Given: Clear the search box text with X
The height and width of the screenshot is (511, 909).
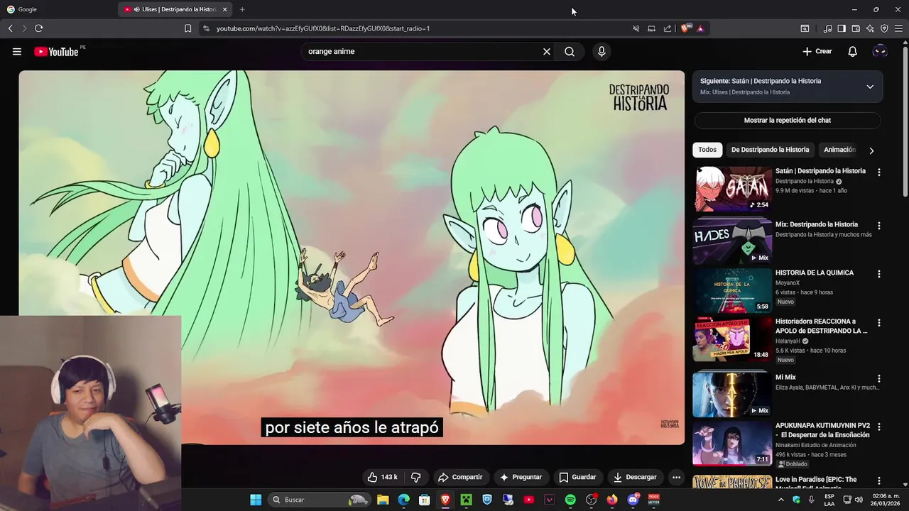Looking at the screenshot, I should 547,51.
